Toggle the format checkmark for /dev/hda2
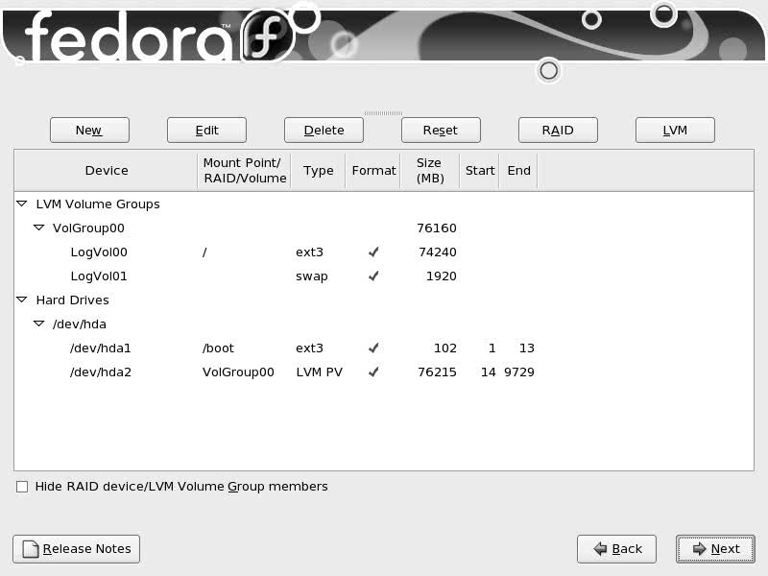This screenshot has height=576, width=768. 373,372
